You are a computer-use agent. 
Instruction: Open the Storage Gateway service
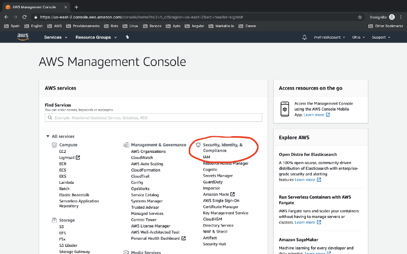pyautogui.click(x=74, y=251)
